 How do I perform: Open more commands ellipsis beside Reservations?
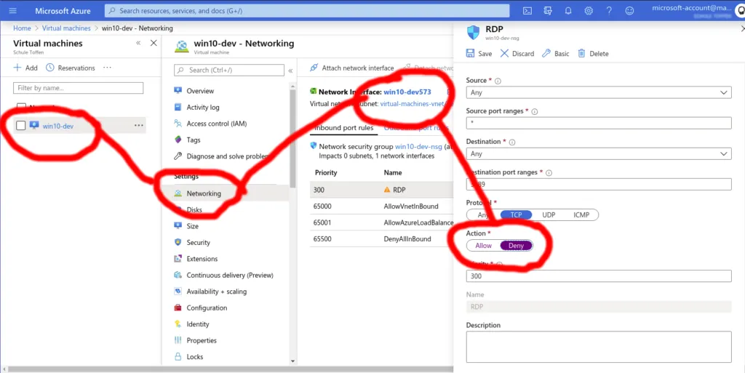coord(108,68)
